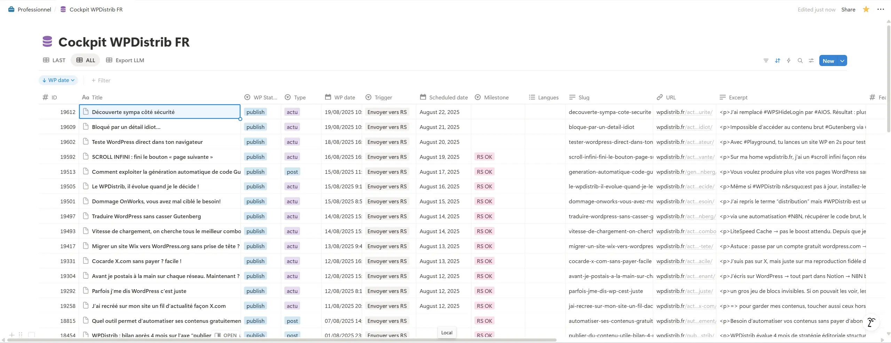Open automations via the lightning bolt icon

tap(789, 60)
